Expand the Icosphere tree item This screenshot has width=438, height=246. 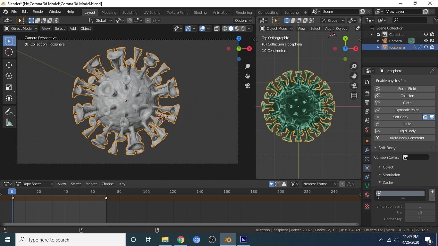click(x=378, y=47)
